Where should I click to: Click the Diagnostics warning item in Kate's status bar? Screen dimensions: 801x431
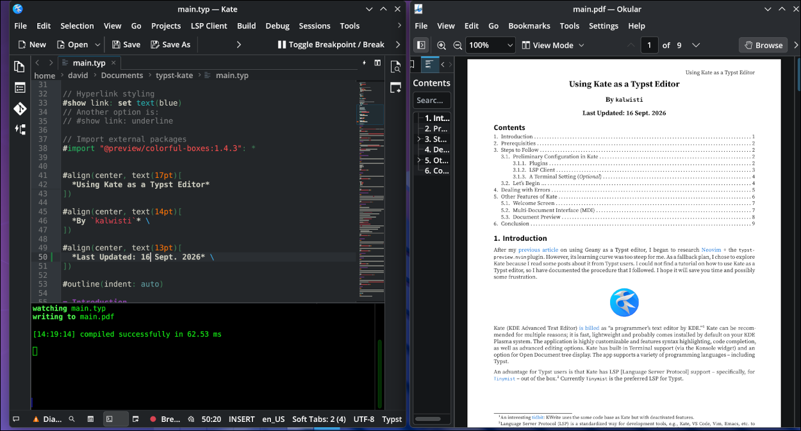[x=47, y=419]
